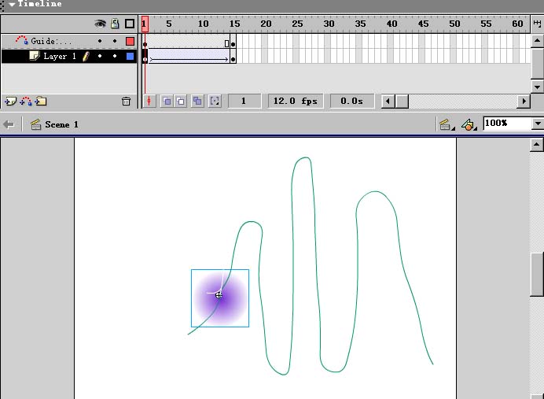The height and width of the screenshot is (399, 544).
Task: Click the Add Motion Guide icon
Action: 26,102
